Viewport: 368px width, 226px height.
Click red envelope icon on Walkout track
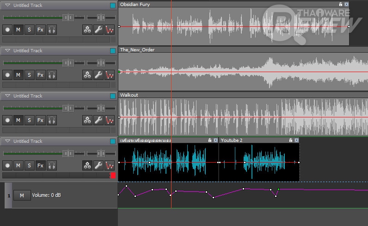pyautogui.click(x=110, y=120)
